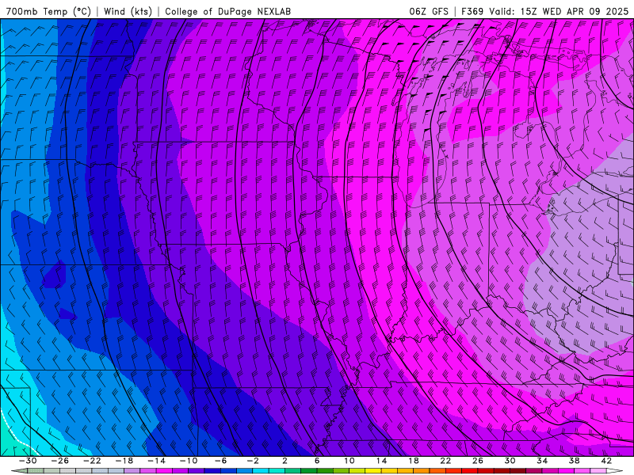This screenshot has height=475, width=634.
Task: Select the gray -30 to -28 color bar segment
Action: [x=35, y=471]
